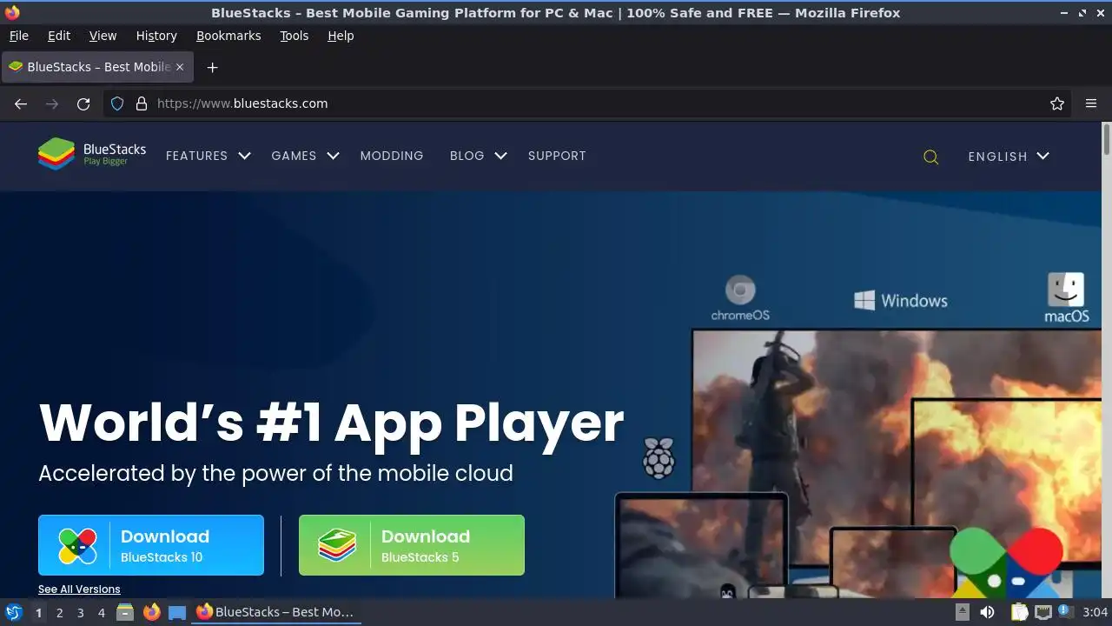
Task: Open the Firefox hamburger application menu
Action: click(x=1091, y=103)
